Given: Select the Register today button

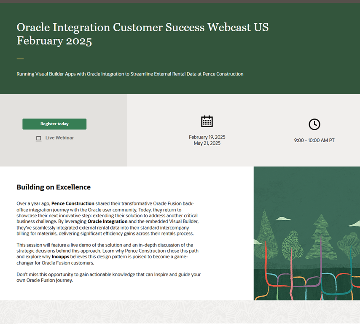Looking at the screenshot, I should [54, 124].
